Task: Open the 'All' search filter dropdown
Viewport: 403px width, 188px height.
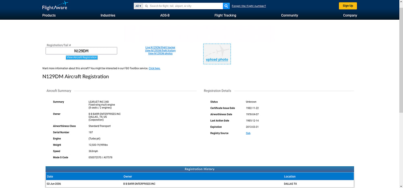Action: pos(138,6)
